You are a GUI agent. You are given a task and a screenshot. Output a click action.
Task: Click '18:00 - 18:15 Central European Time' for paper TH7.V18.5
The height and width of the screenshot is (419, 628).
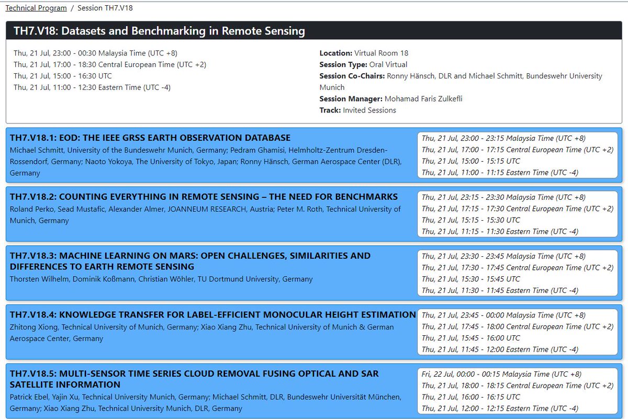click(517, 386)
